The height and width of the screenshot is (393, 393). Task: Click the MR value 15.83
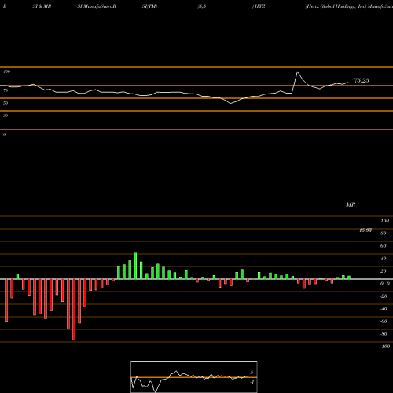(x=365, y=230)
